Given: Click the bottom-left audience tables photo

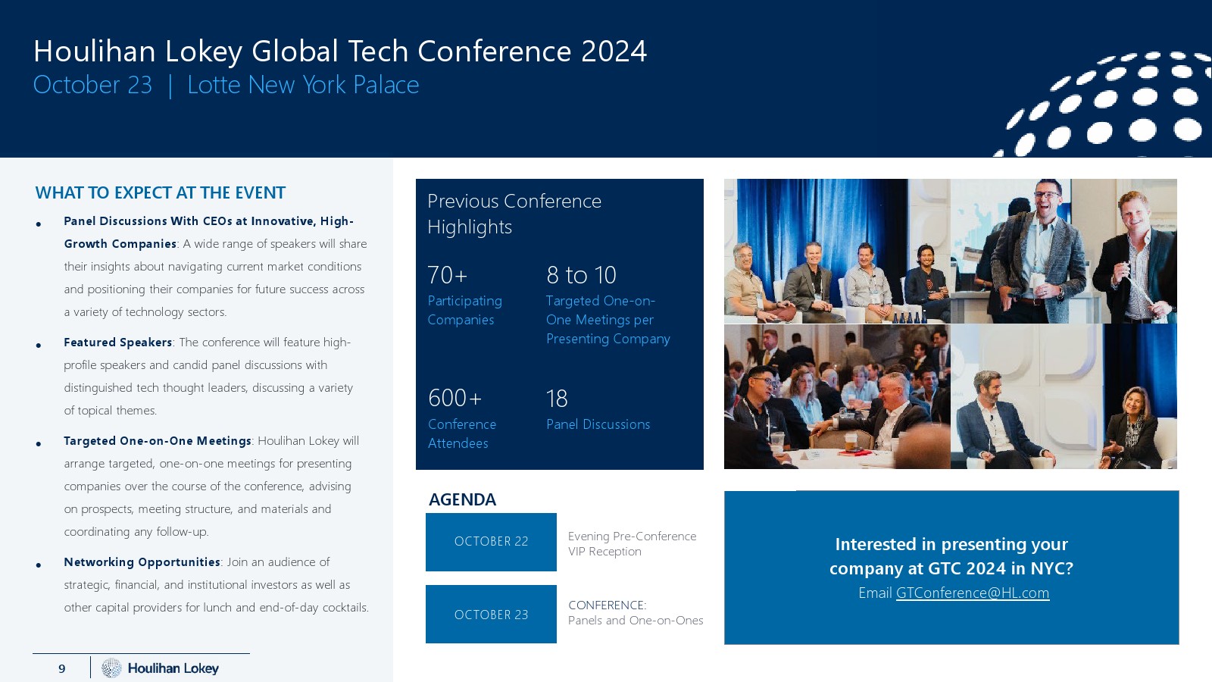Looking at the screenshot, I should (836, 396).
